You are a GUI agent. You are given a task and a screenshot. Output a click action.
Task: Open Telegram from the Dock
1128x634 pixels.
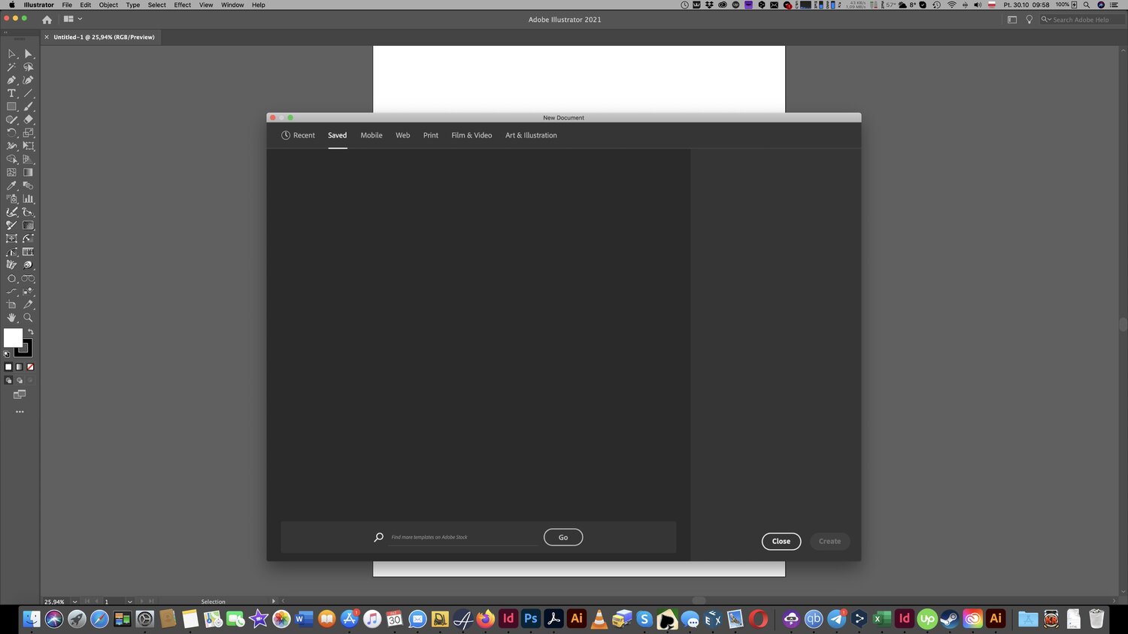[837, 618]
